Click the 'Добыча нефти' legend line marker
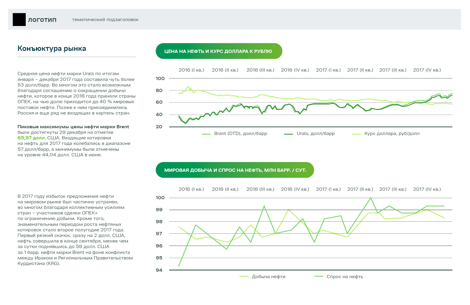The width and height of the screenshot is (470, 305). (x=244, y=276)
